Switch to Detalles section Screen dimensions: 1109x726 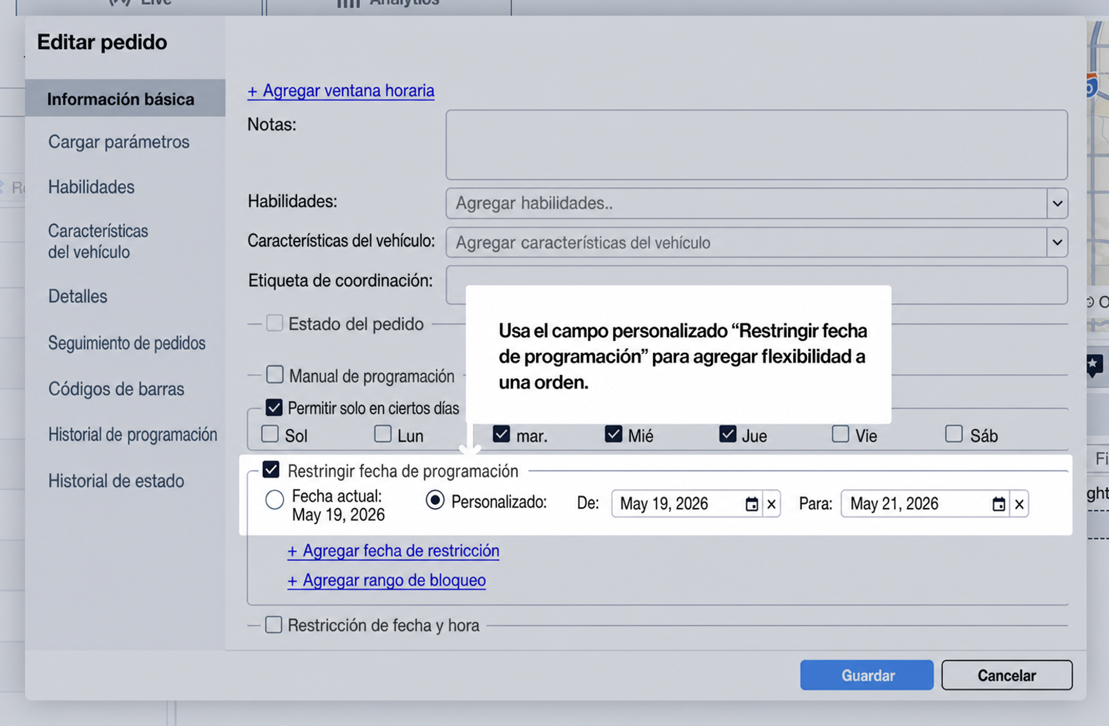pyautogui.click(x=78, y=296)
